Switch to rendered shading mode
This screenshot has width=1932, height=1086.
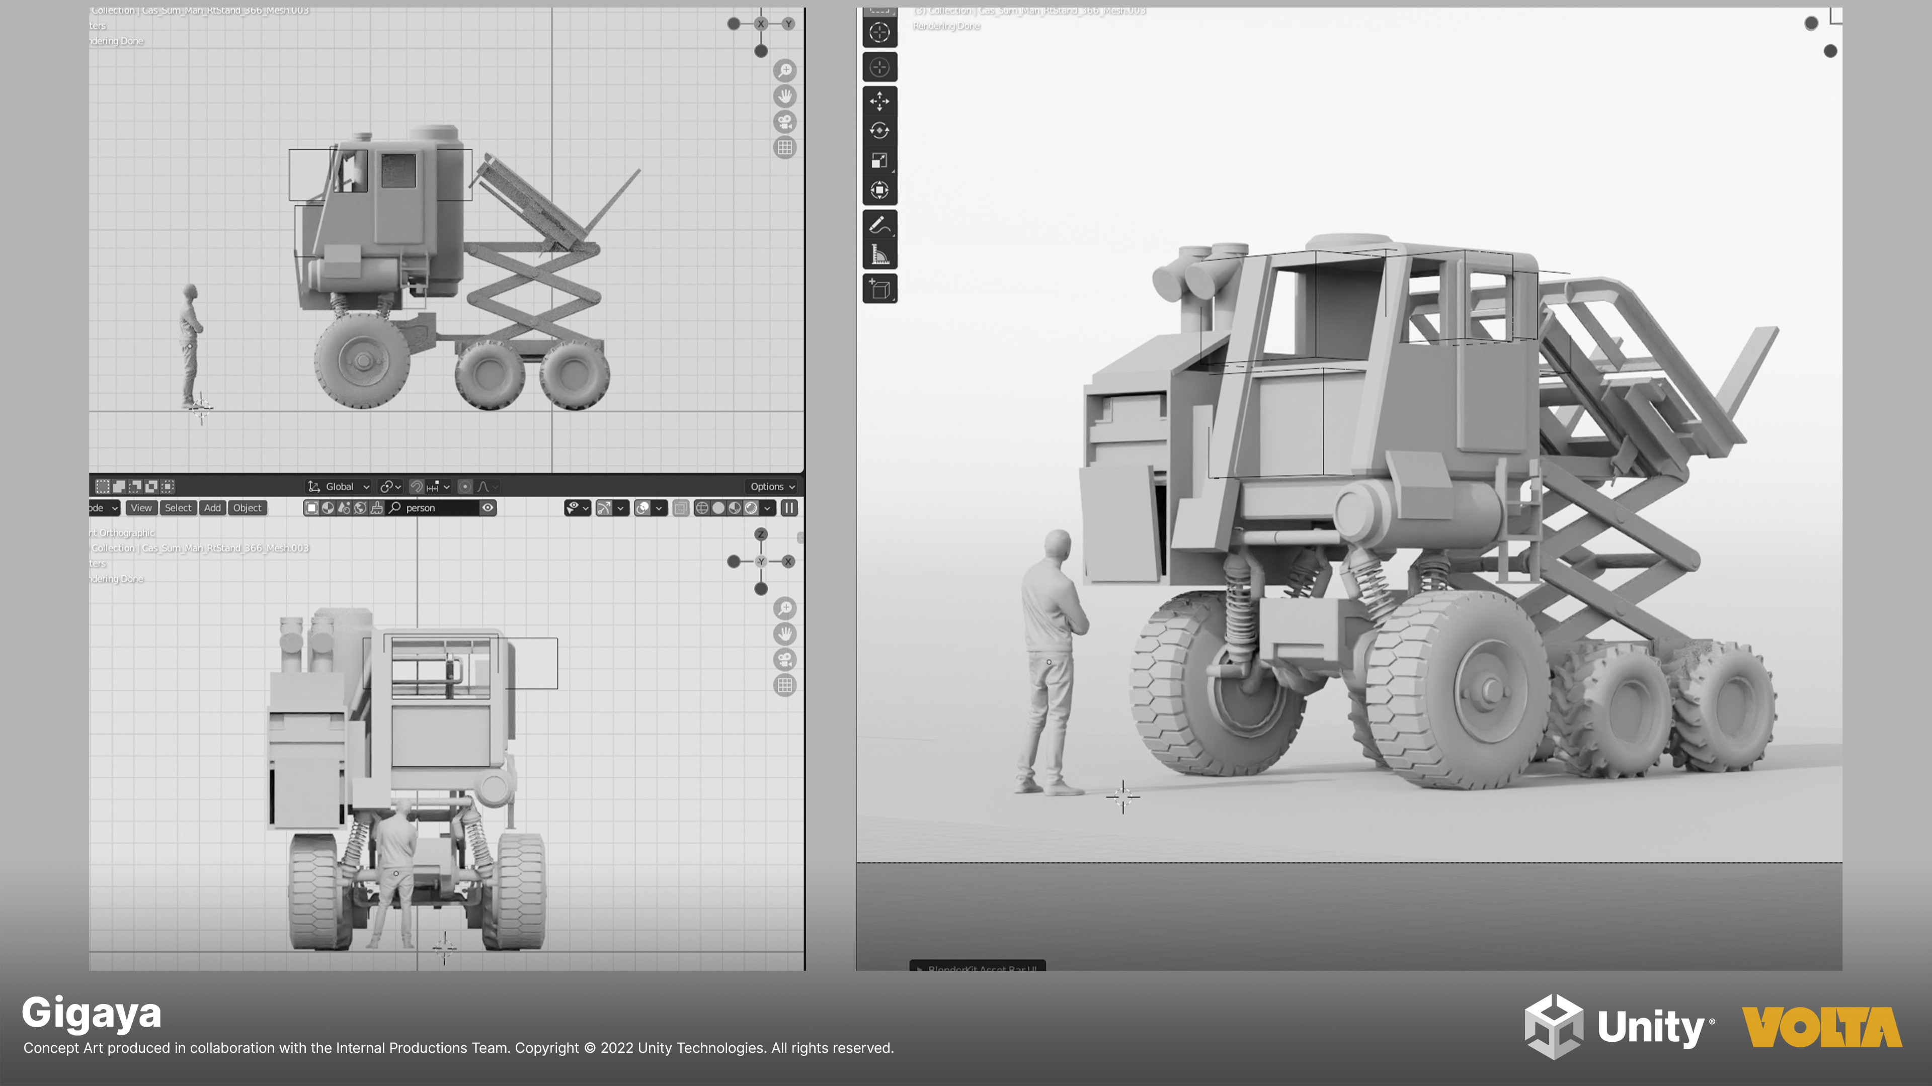click(x=752, y=508)
